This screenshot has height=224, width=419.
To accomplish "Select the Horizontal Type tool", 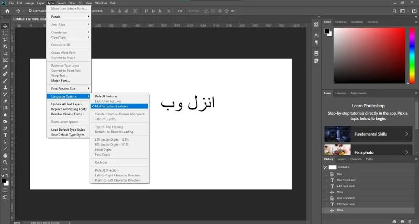I will click(5, 135).
